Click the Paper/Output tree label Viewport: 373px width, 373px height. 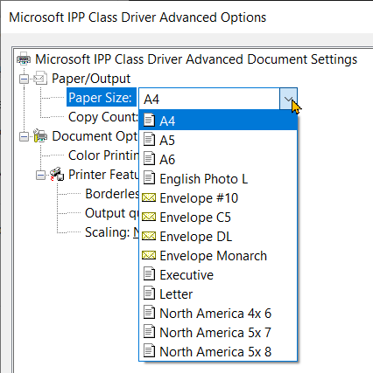point(91,79)
